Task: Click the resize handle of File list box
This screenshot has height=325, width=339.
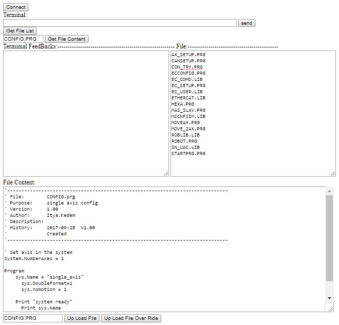Action: point(333,174)
